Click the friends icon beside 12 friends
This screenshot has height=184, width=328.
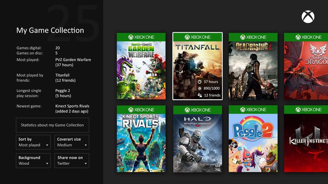[199, 95]
